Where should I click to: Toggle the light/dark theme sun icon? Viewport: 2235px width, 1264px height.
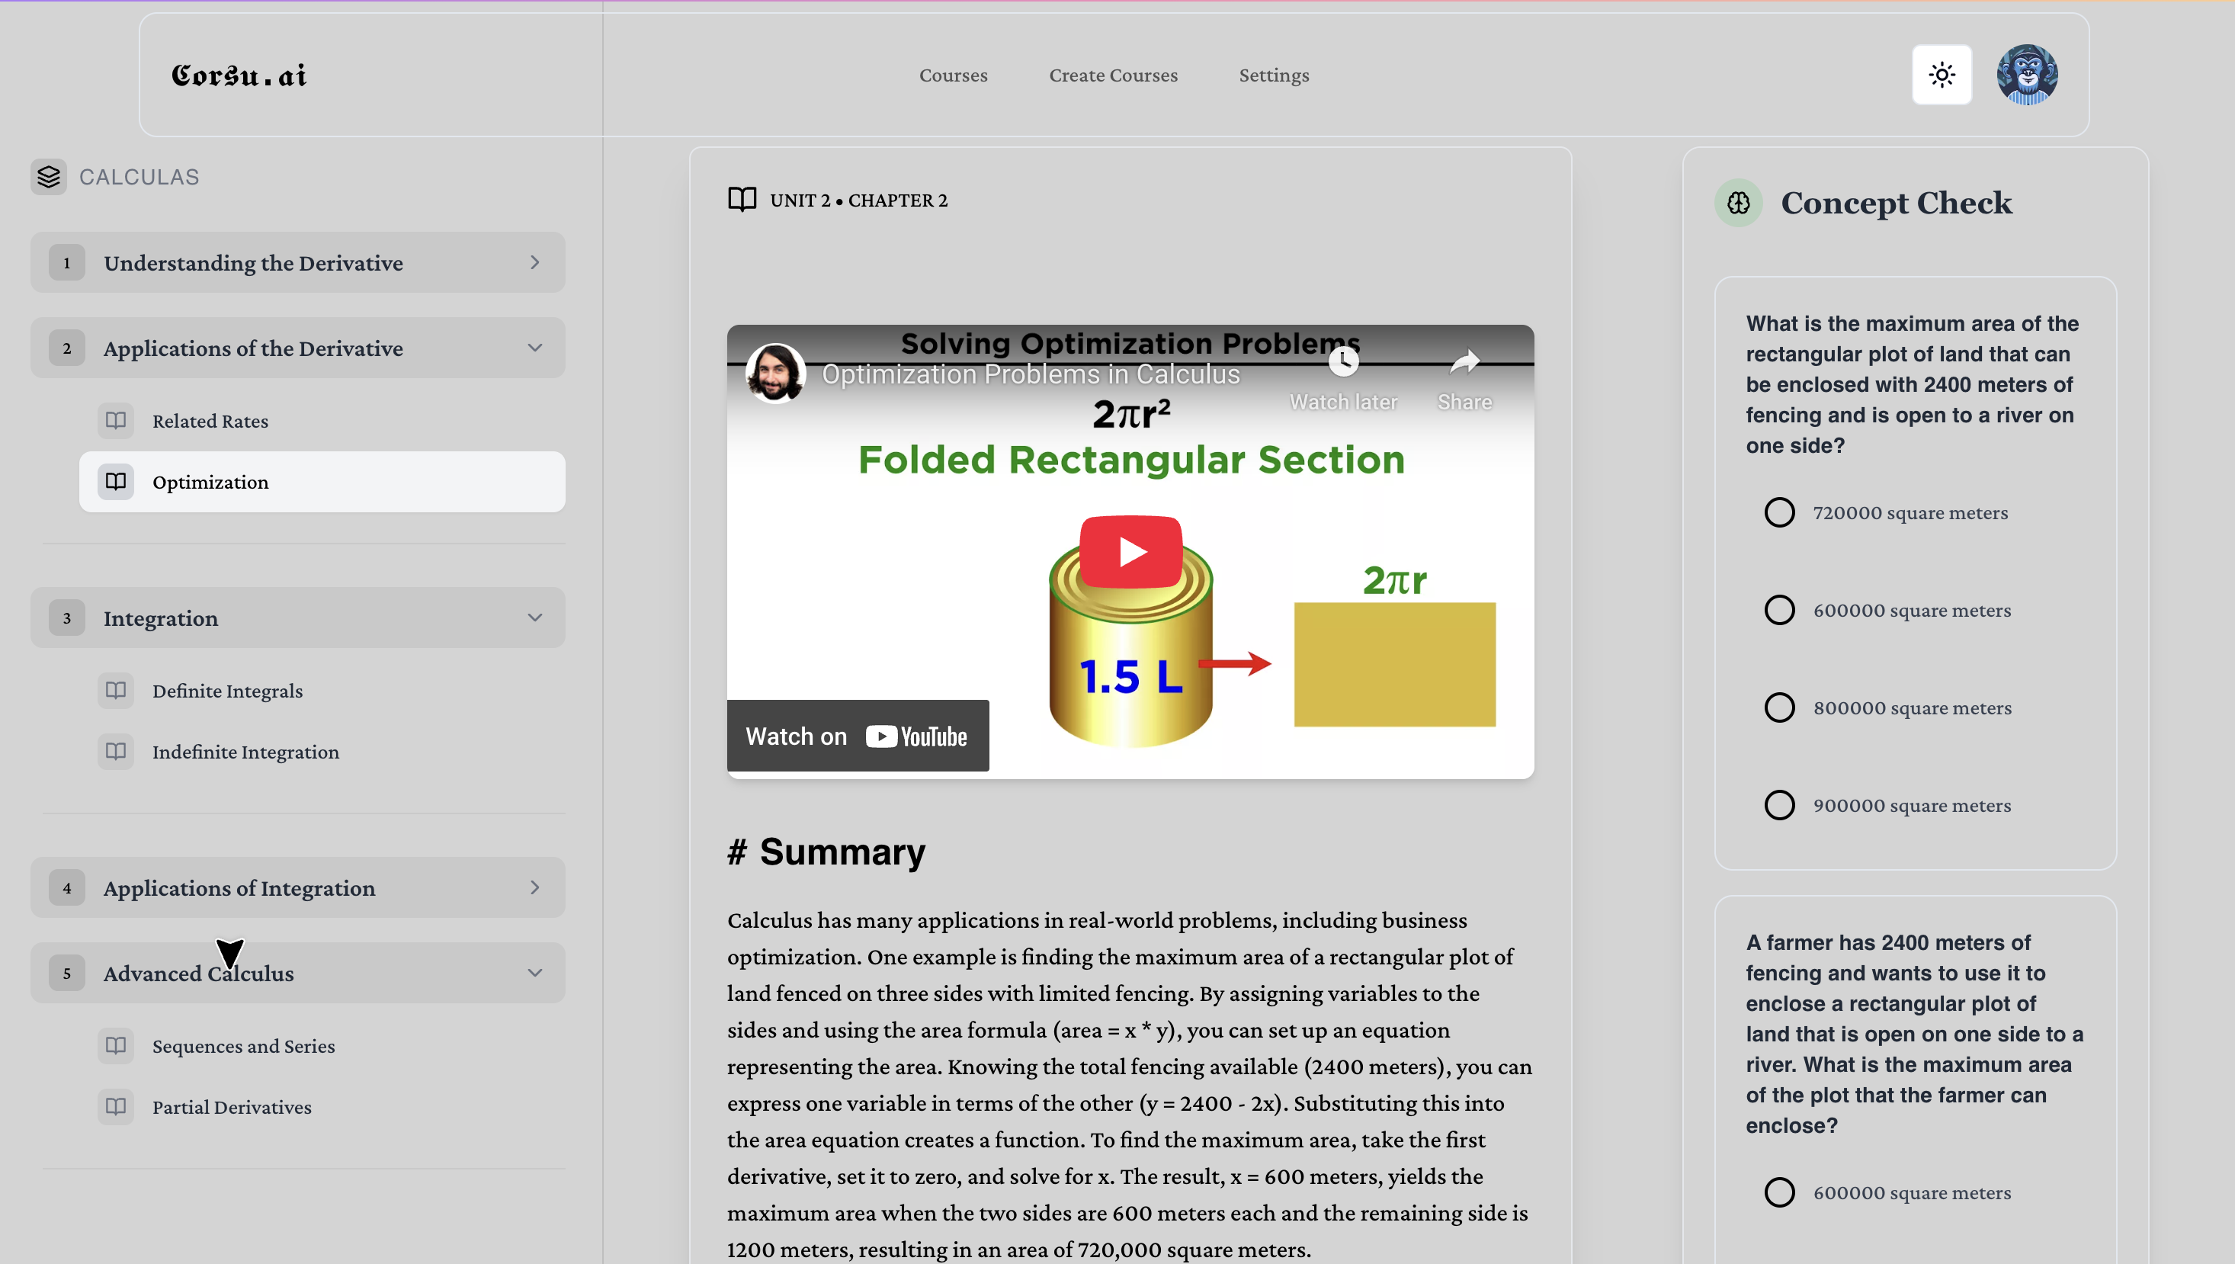pos(1942,75)
